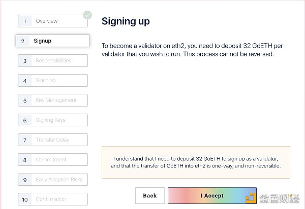This screenshot has width=305, height=209.
Task: Go to Early Adoption Risks step
Action: pos(53,180)
